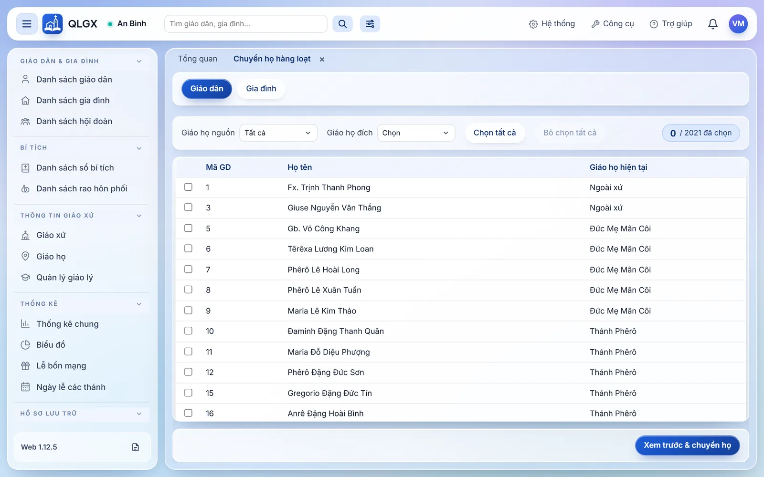Check Têrêxa Lương Kim Loan's checkbox
Screen dimensions: 764x477
coord(189,249)
